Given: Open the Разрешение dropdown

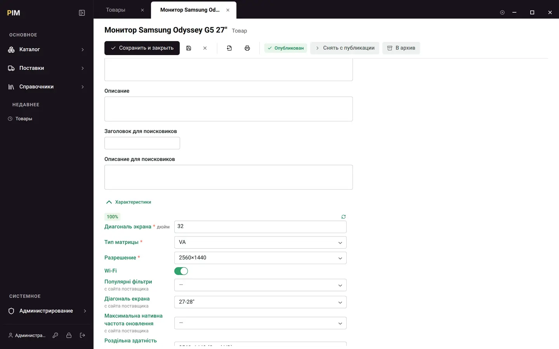Looking at the screenshot, I should [260, 258].
